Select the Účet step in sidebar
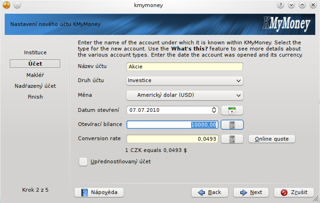The width and height of the screenshot is (320, 203). coord(35,64)
